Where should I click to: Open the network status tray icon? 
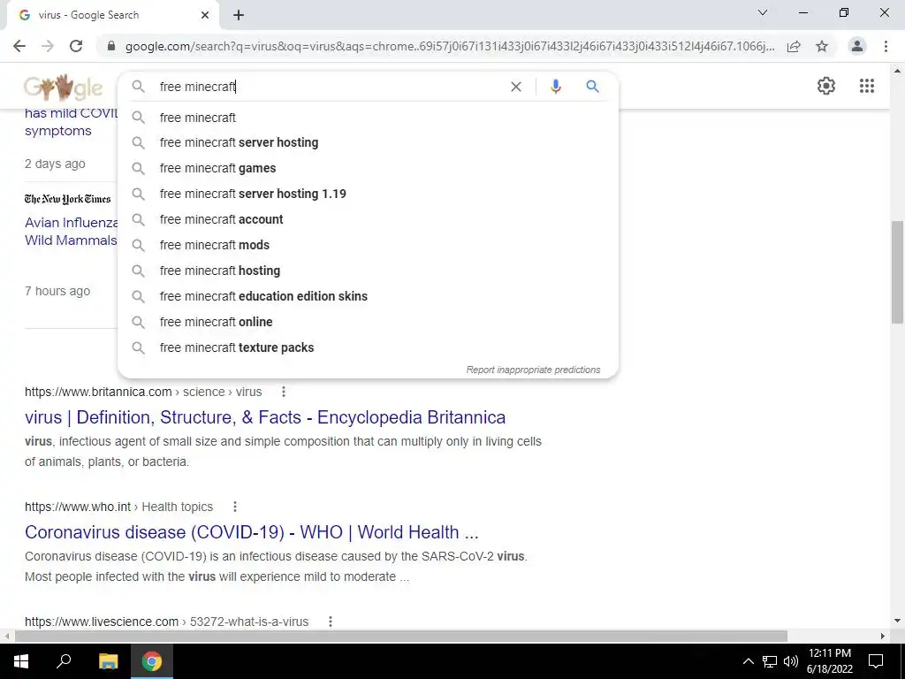(x=770, y=661)
